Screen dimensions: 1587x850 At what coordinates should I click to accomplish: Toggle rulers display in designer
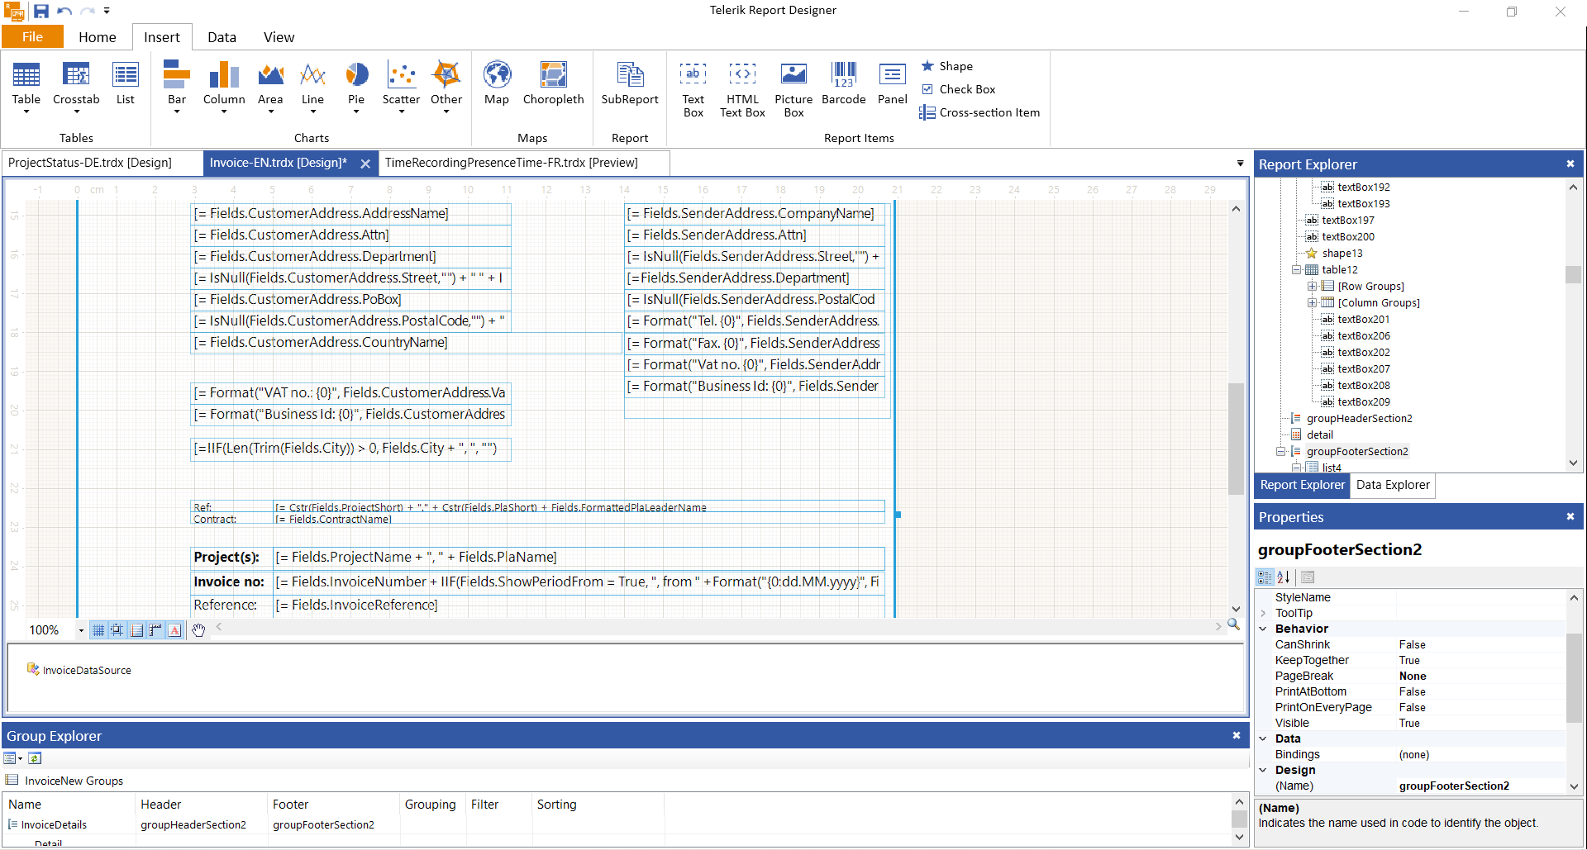pos(155,630)
